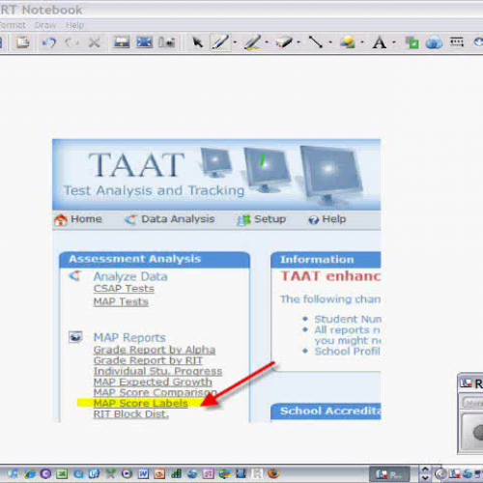This screenshot has width=483, height=483.
Task: Click the Student Num bullet text
Action: click(348, 319)
